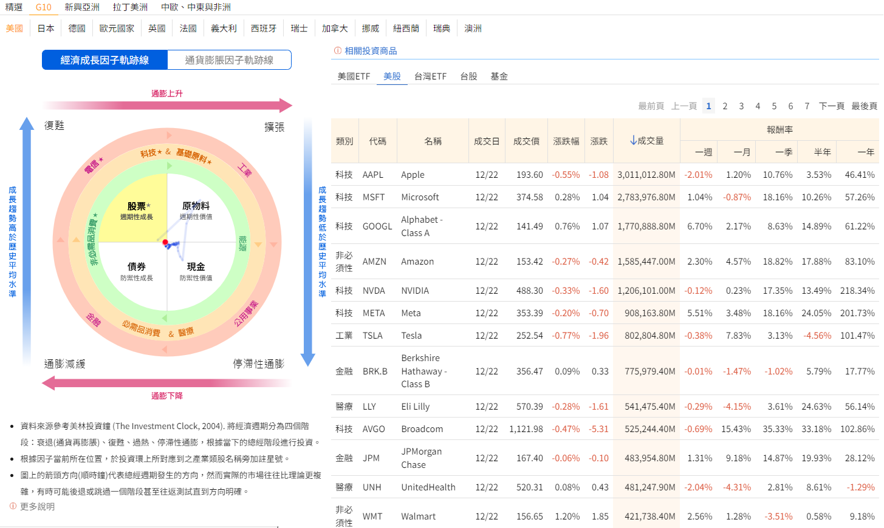The width and height of the screenshot is (884, 528).
Task: Sort table by 成交量 down arrow
Action: [634, 141]
